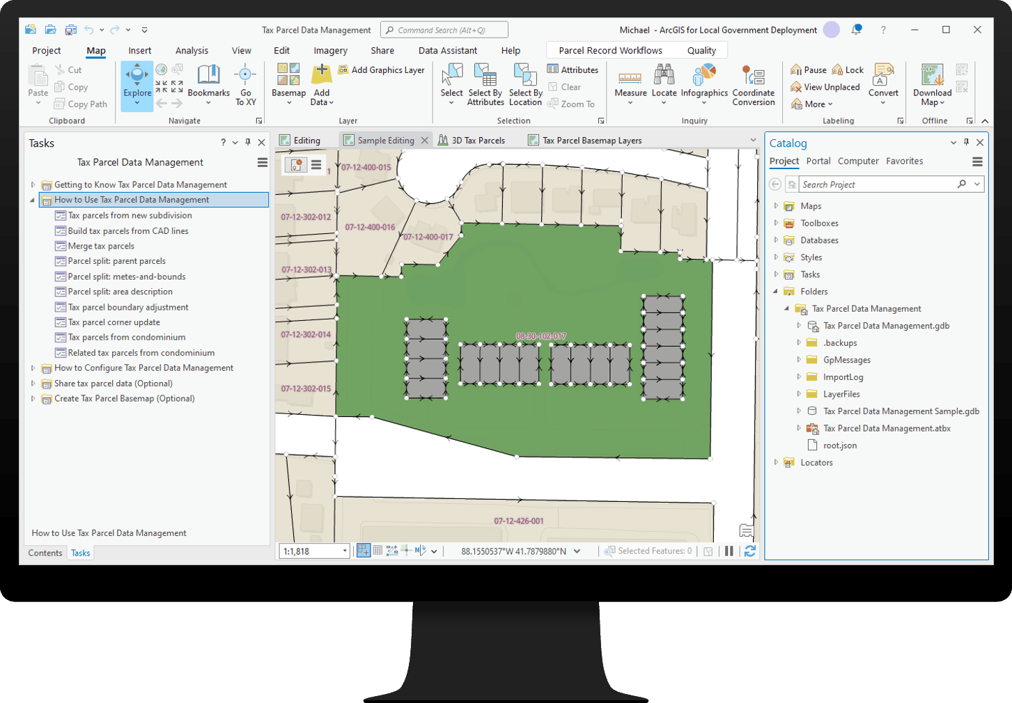Open the More labeling dropdown
This screenshot has height=703, width=1012.
click(x=811, y=104)
